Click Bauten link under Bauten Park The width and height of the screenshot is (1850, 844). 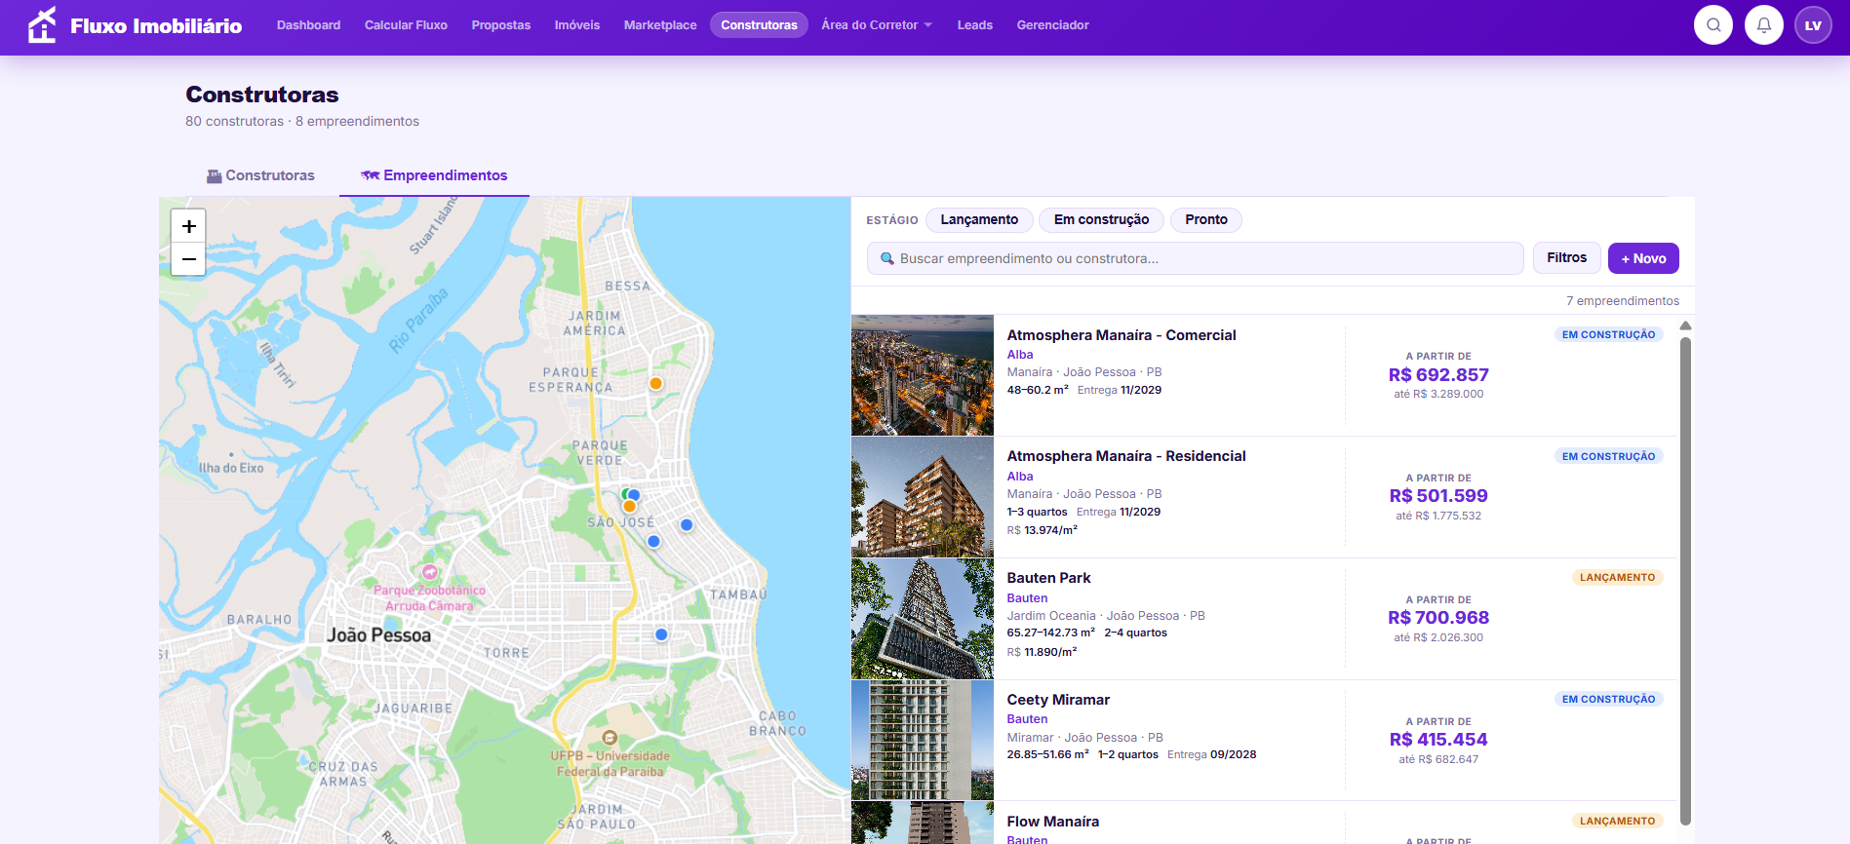coord(1027,598)
